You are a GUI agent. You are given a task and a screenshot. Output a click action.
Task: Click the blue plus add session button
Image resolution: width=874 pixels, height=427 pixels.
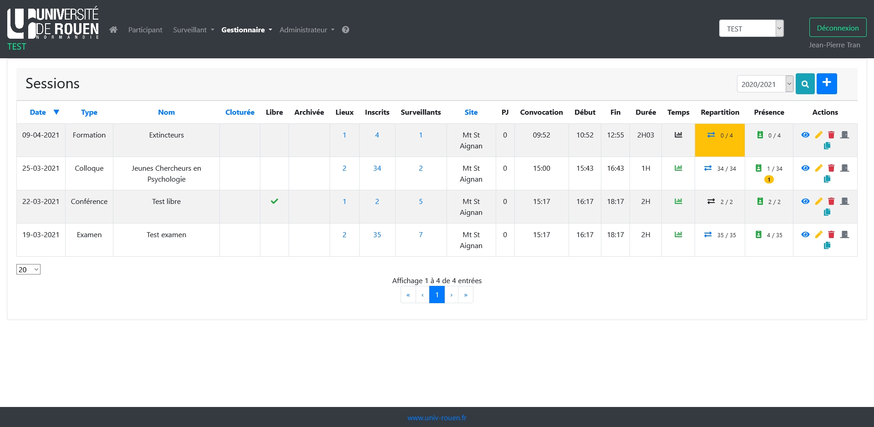point(826,84)
